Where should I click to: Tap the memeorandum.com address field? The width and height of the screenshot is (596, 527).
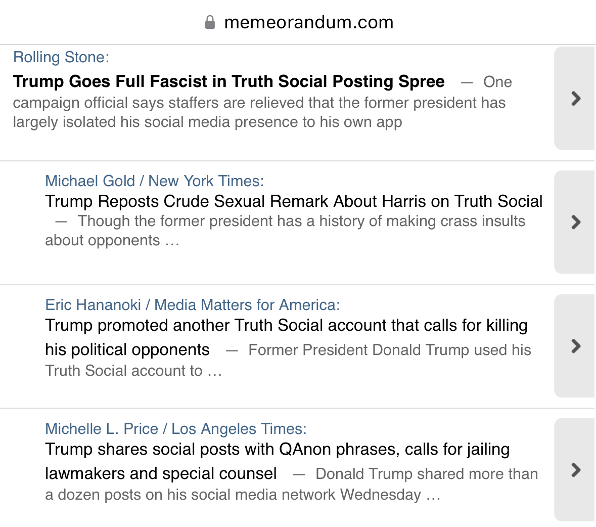pos(308,22)
